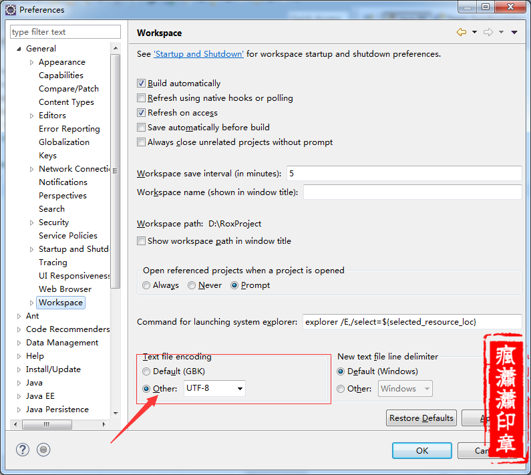
Task: Select Service Policies tree item
Action: click(x=68, y=235)
